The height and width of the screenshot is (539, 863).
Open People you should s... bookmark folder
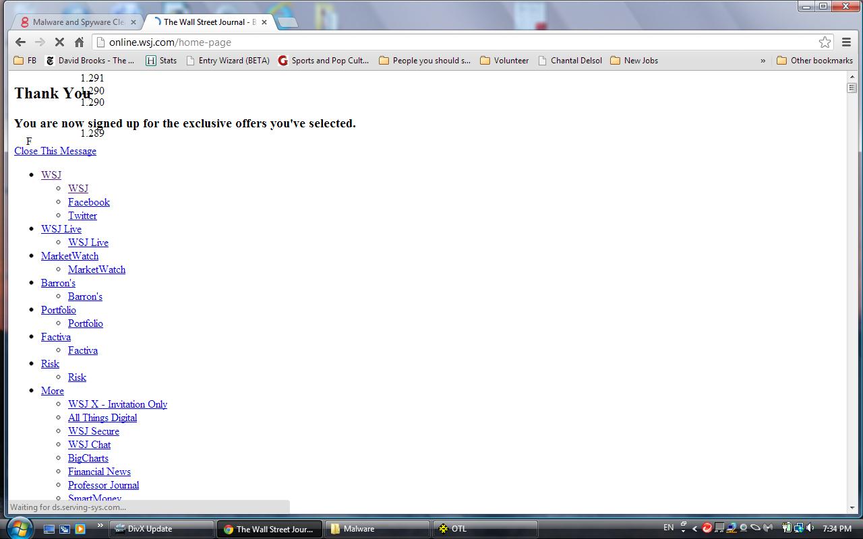[425, 61]
